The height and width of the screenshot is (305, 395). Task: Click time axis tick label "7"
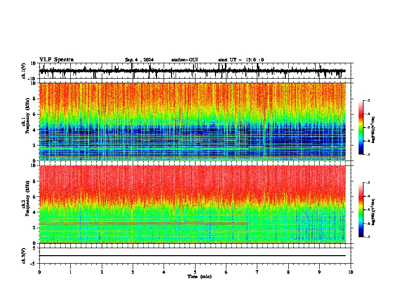coord(257,272)
